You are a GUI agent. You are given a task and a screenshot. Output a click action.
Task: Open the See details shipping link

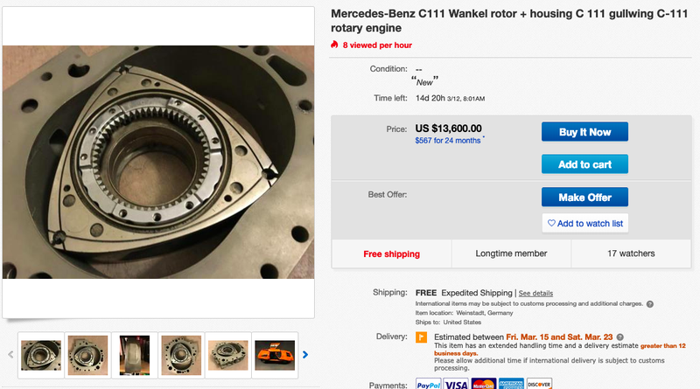535,293
